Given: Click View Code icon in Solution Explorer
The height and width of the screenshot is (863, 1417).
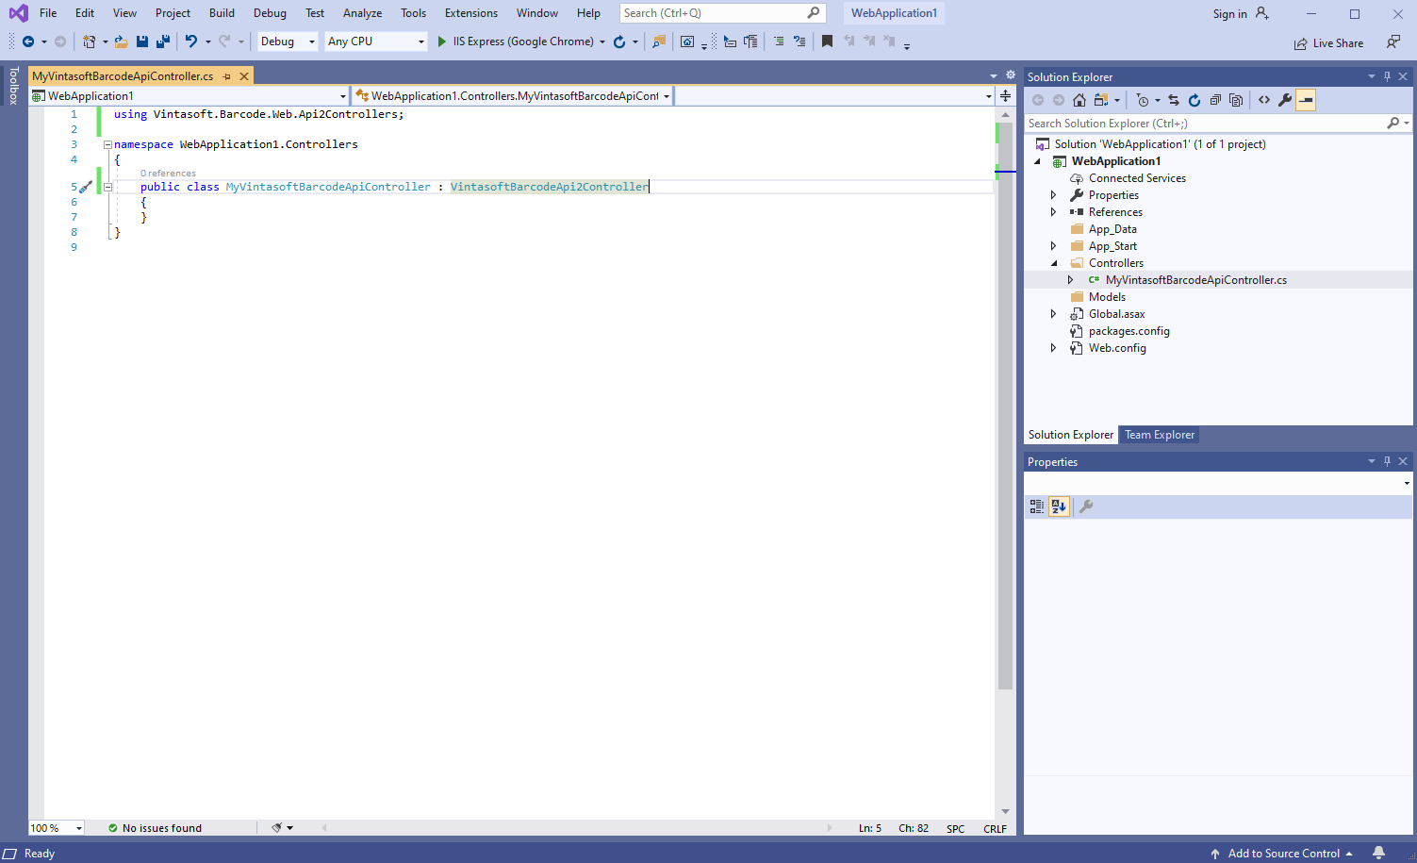Looking at the screenshot, I should (1264, 100).
